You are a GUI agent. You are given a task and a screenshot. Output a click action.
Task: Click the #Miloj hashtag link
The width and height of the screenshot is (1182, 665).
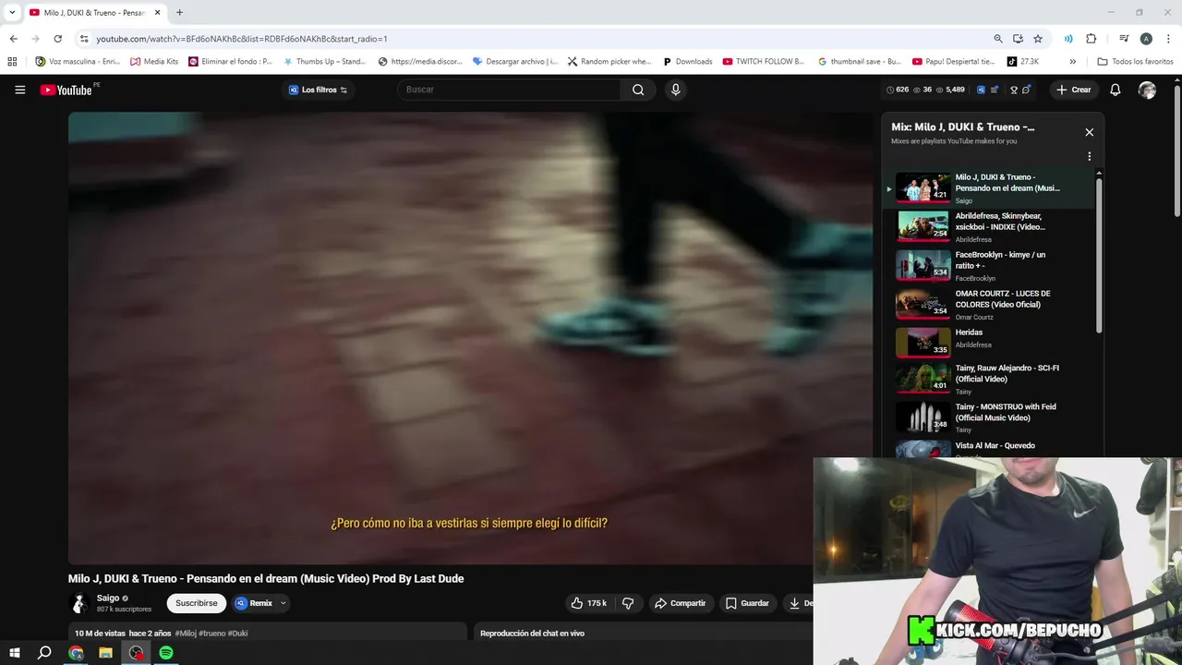coord(186,633)
